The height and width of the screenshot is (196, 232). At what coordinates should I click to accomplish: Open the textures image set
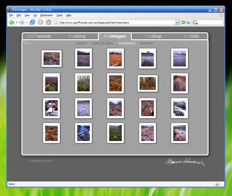(146, 43)
